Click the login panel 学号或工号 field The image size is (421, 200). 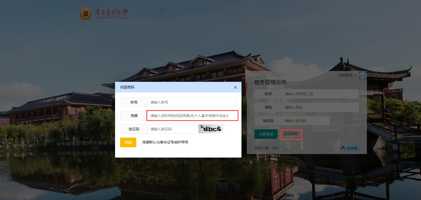click(x=320, y=94)
